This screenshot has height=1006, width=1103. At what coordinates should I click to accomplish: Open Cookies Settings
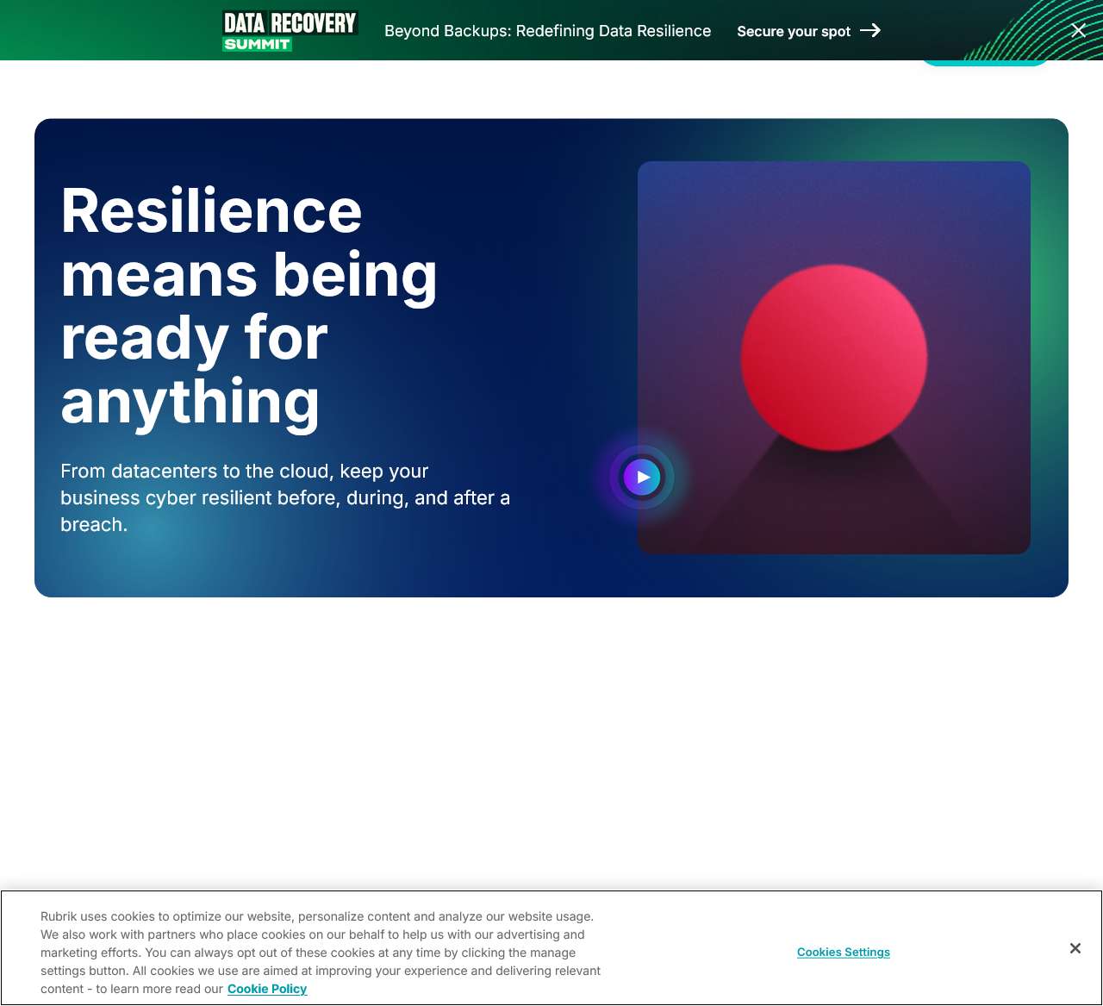[x=843, y=952]
